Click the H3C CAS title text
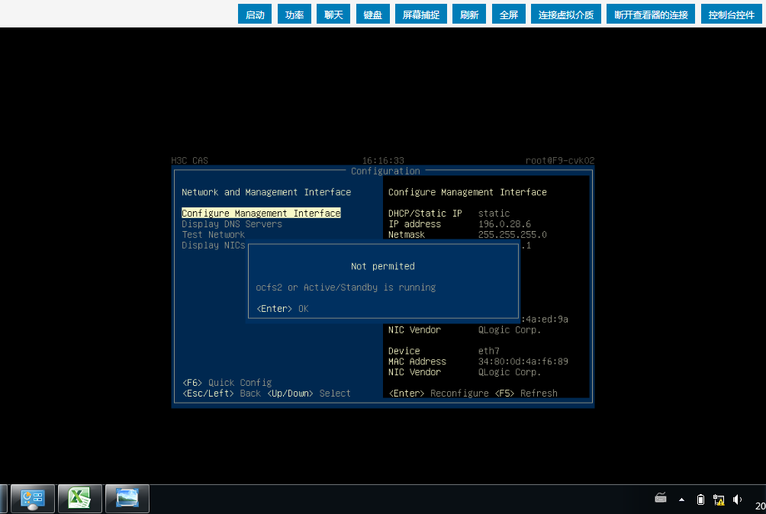This screenshot has width=766, height=514. click(x=189, y=161)
